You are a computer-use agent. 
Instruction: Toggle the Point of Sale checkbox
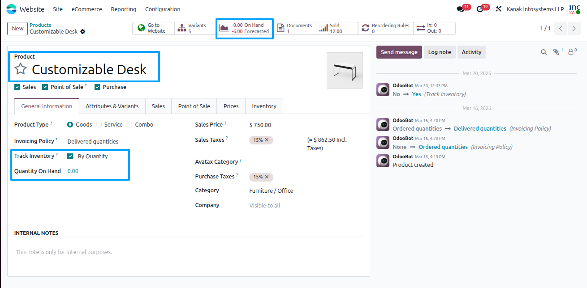click(x=45, y=87)
